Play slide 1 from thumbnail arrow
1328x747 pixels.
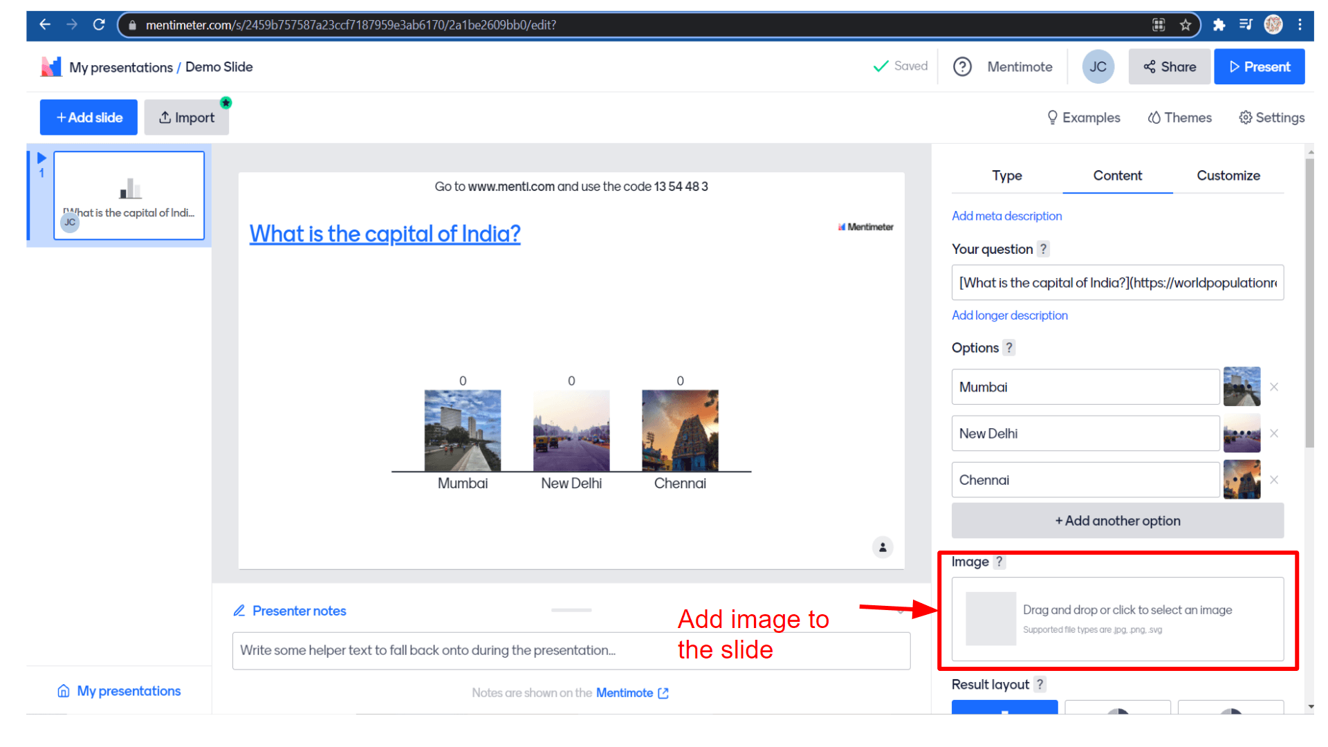click(x=41, y=158)
